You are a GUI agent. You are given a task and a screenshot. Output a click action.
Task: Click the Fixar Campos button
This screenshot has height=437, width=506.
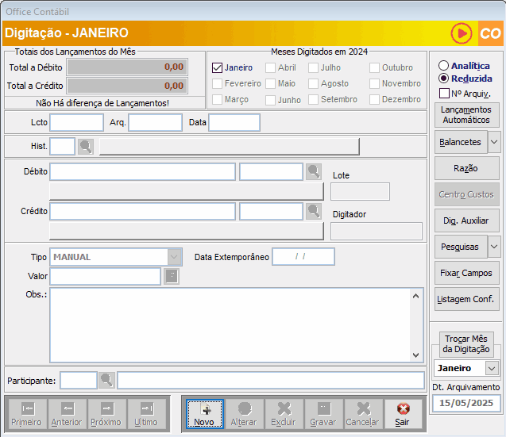coord(466,273)
